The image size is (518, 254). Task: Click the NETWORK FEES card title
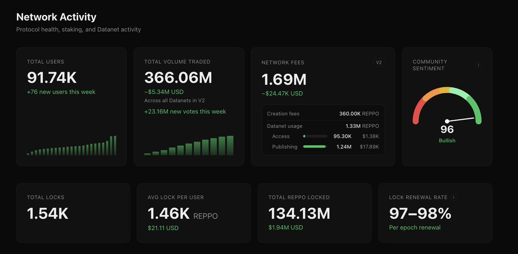[283, 63]
